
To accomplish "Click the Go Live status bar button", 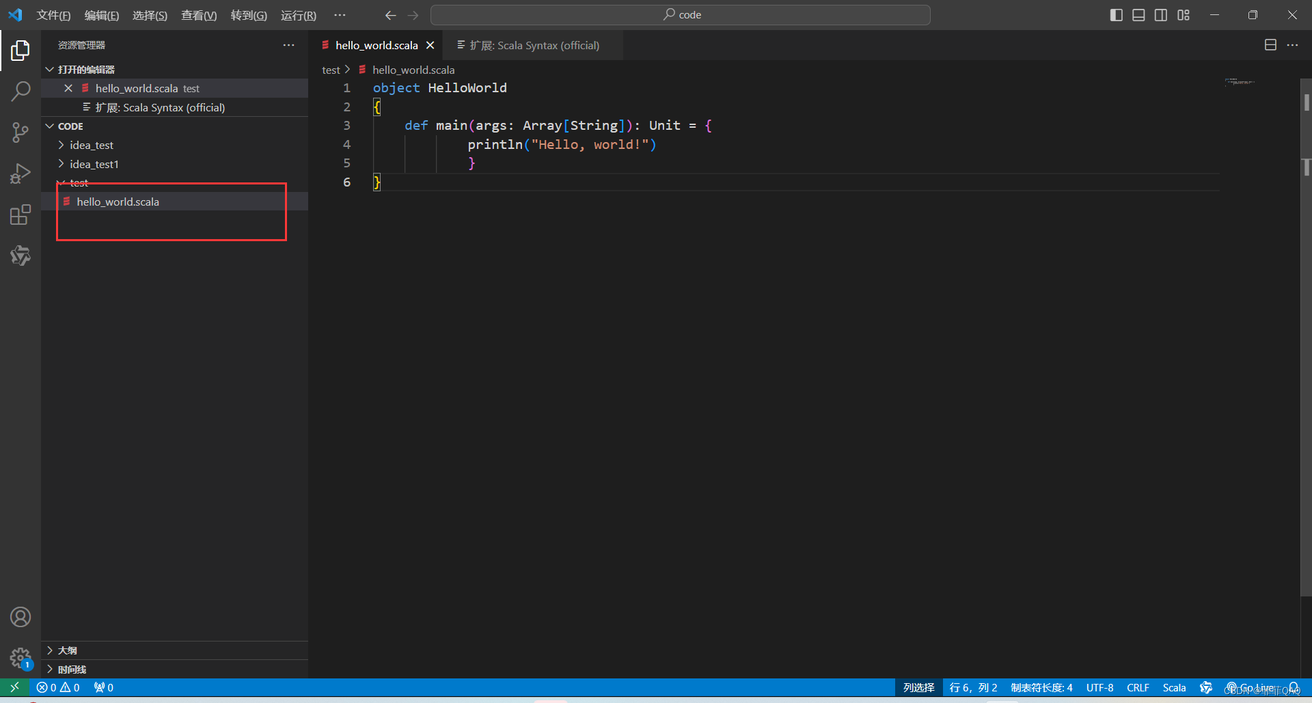I will 1250,687.
